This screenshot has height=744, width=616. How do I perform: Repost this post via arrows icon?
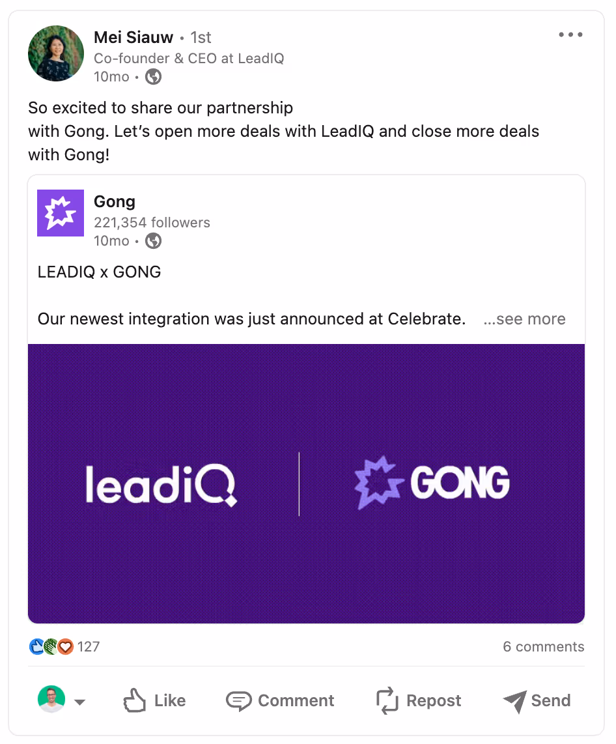pos(387,701)
